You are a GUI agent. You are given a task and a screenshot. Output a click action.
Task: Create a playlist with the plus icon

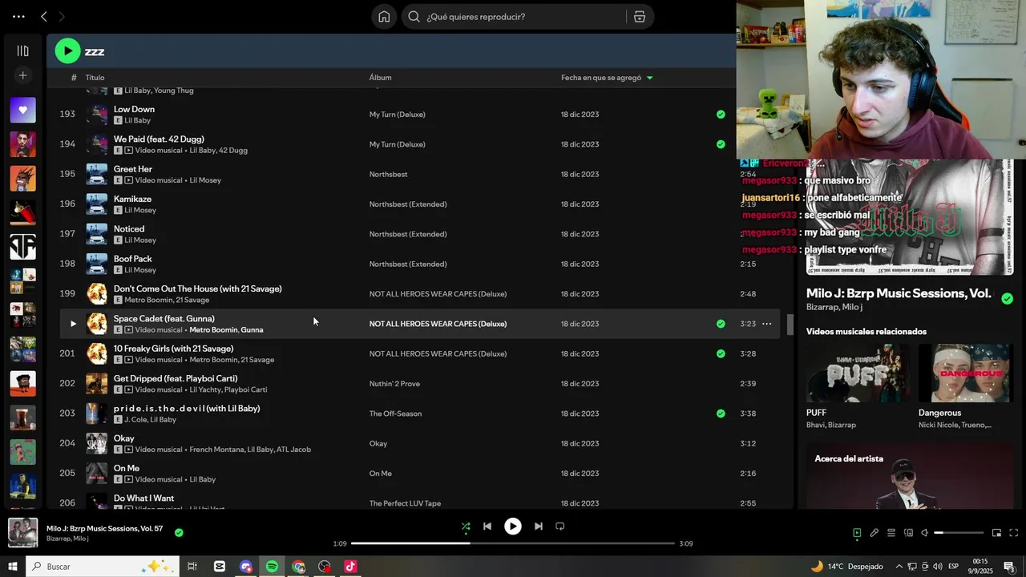point(22,75)
